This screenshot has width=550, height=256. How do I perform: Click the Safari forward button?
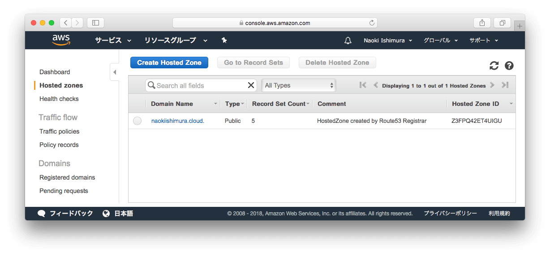tap(77, 23)
